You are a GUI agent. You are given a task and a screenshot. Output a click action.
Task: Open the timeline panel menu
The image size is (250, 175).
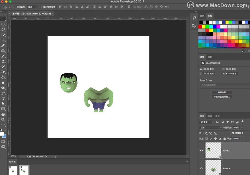[x=187, y=162]
